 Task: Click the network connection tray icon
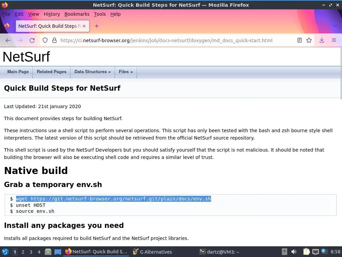click(315, 252)
